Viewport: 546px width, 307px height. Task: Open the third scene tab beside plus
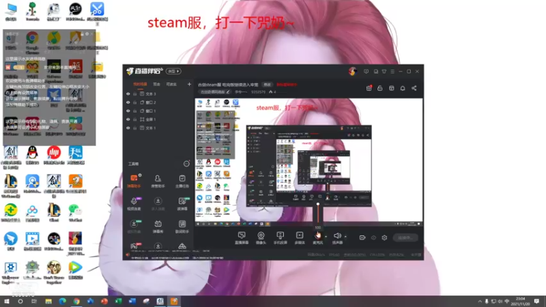click(x=171, y=84)
